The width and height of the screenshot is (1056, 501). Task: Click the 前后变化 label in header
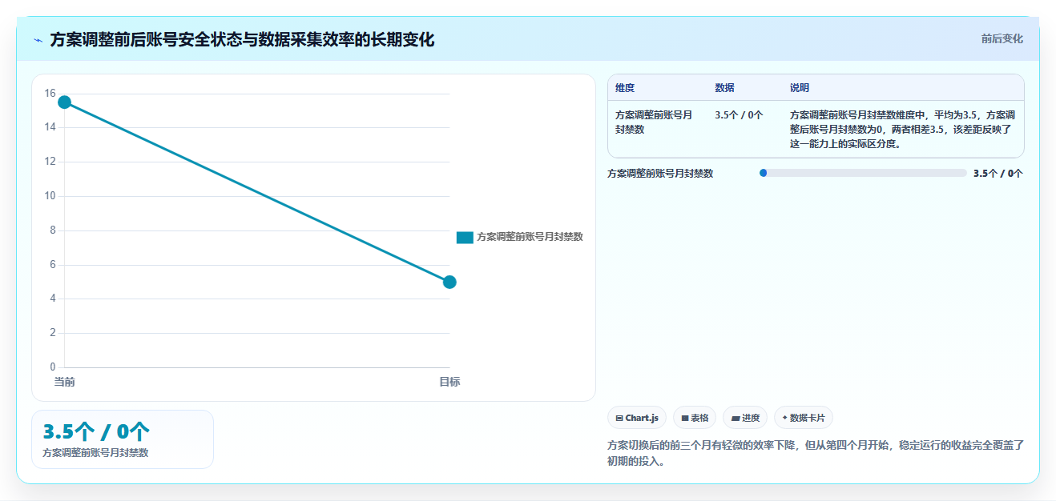click(1002, 38)
